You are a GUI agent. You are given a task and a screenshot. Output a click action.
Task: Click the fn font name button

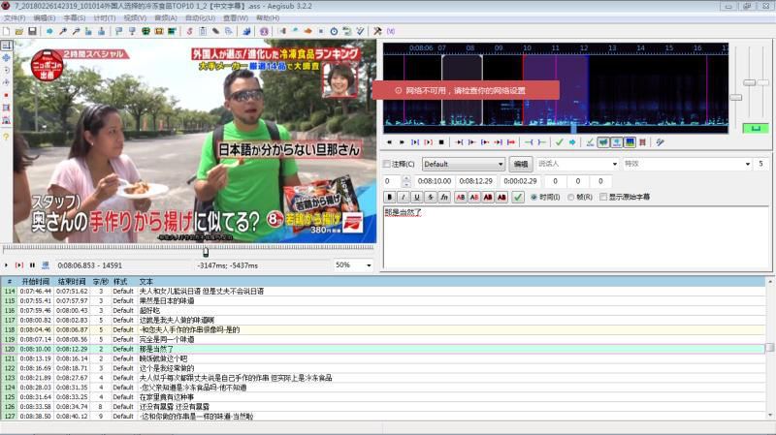coord(443,198)
